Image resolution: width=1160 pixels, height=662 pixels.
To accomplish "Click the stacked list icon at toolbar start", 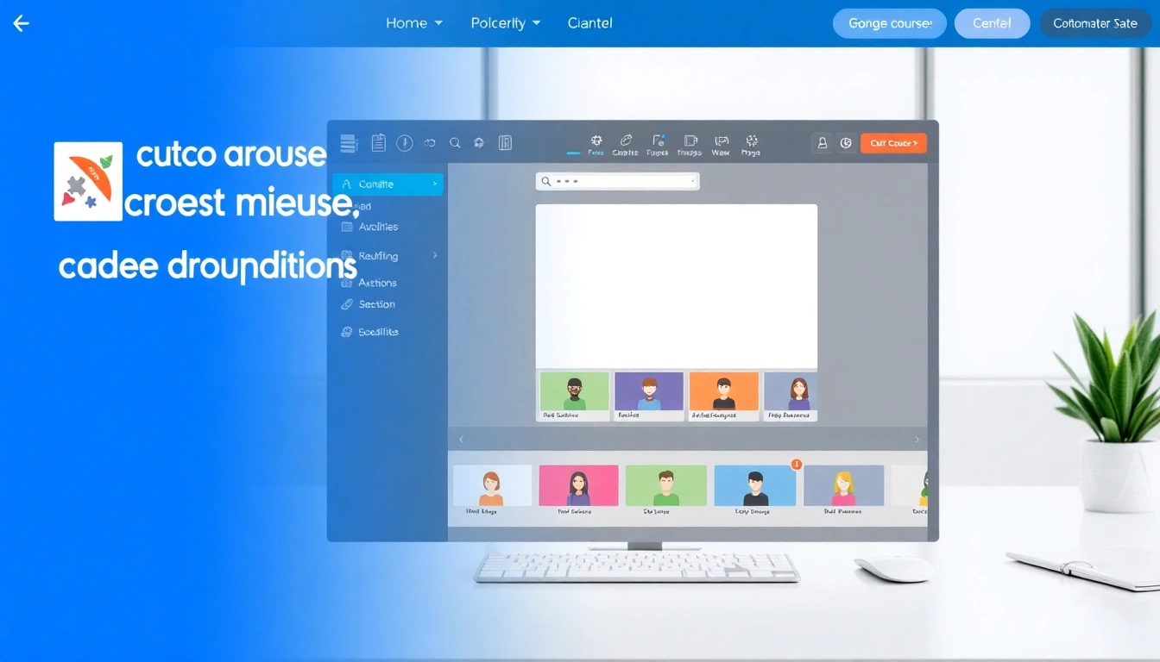I will point(349,143).
